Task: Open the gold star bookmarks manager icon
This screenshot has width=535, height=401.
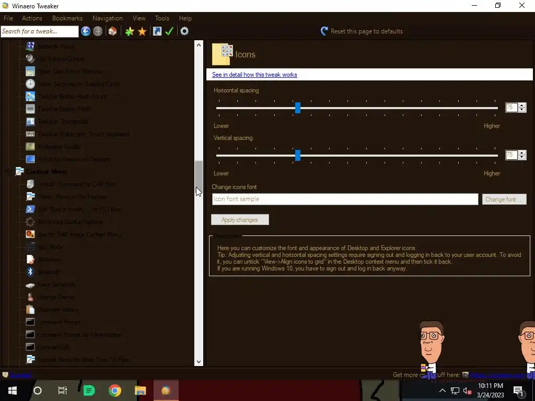Action: pos(142,31)
